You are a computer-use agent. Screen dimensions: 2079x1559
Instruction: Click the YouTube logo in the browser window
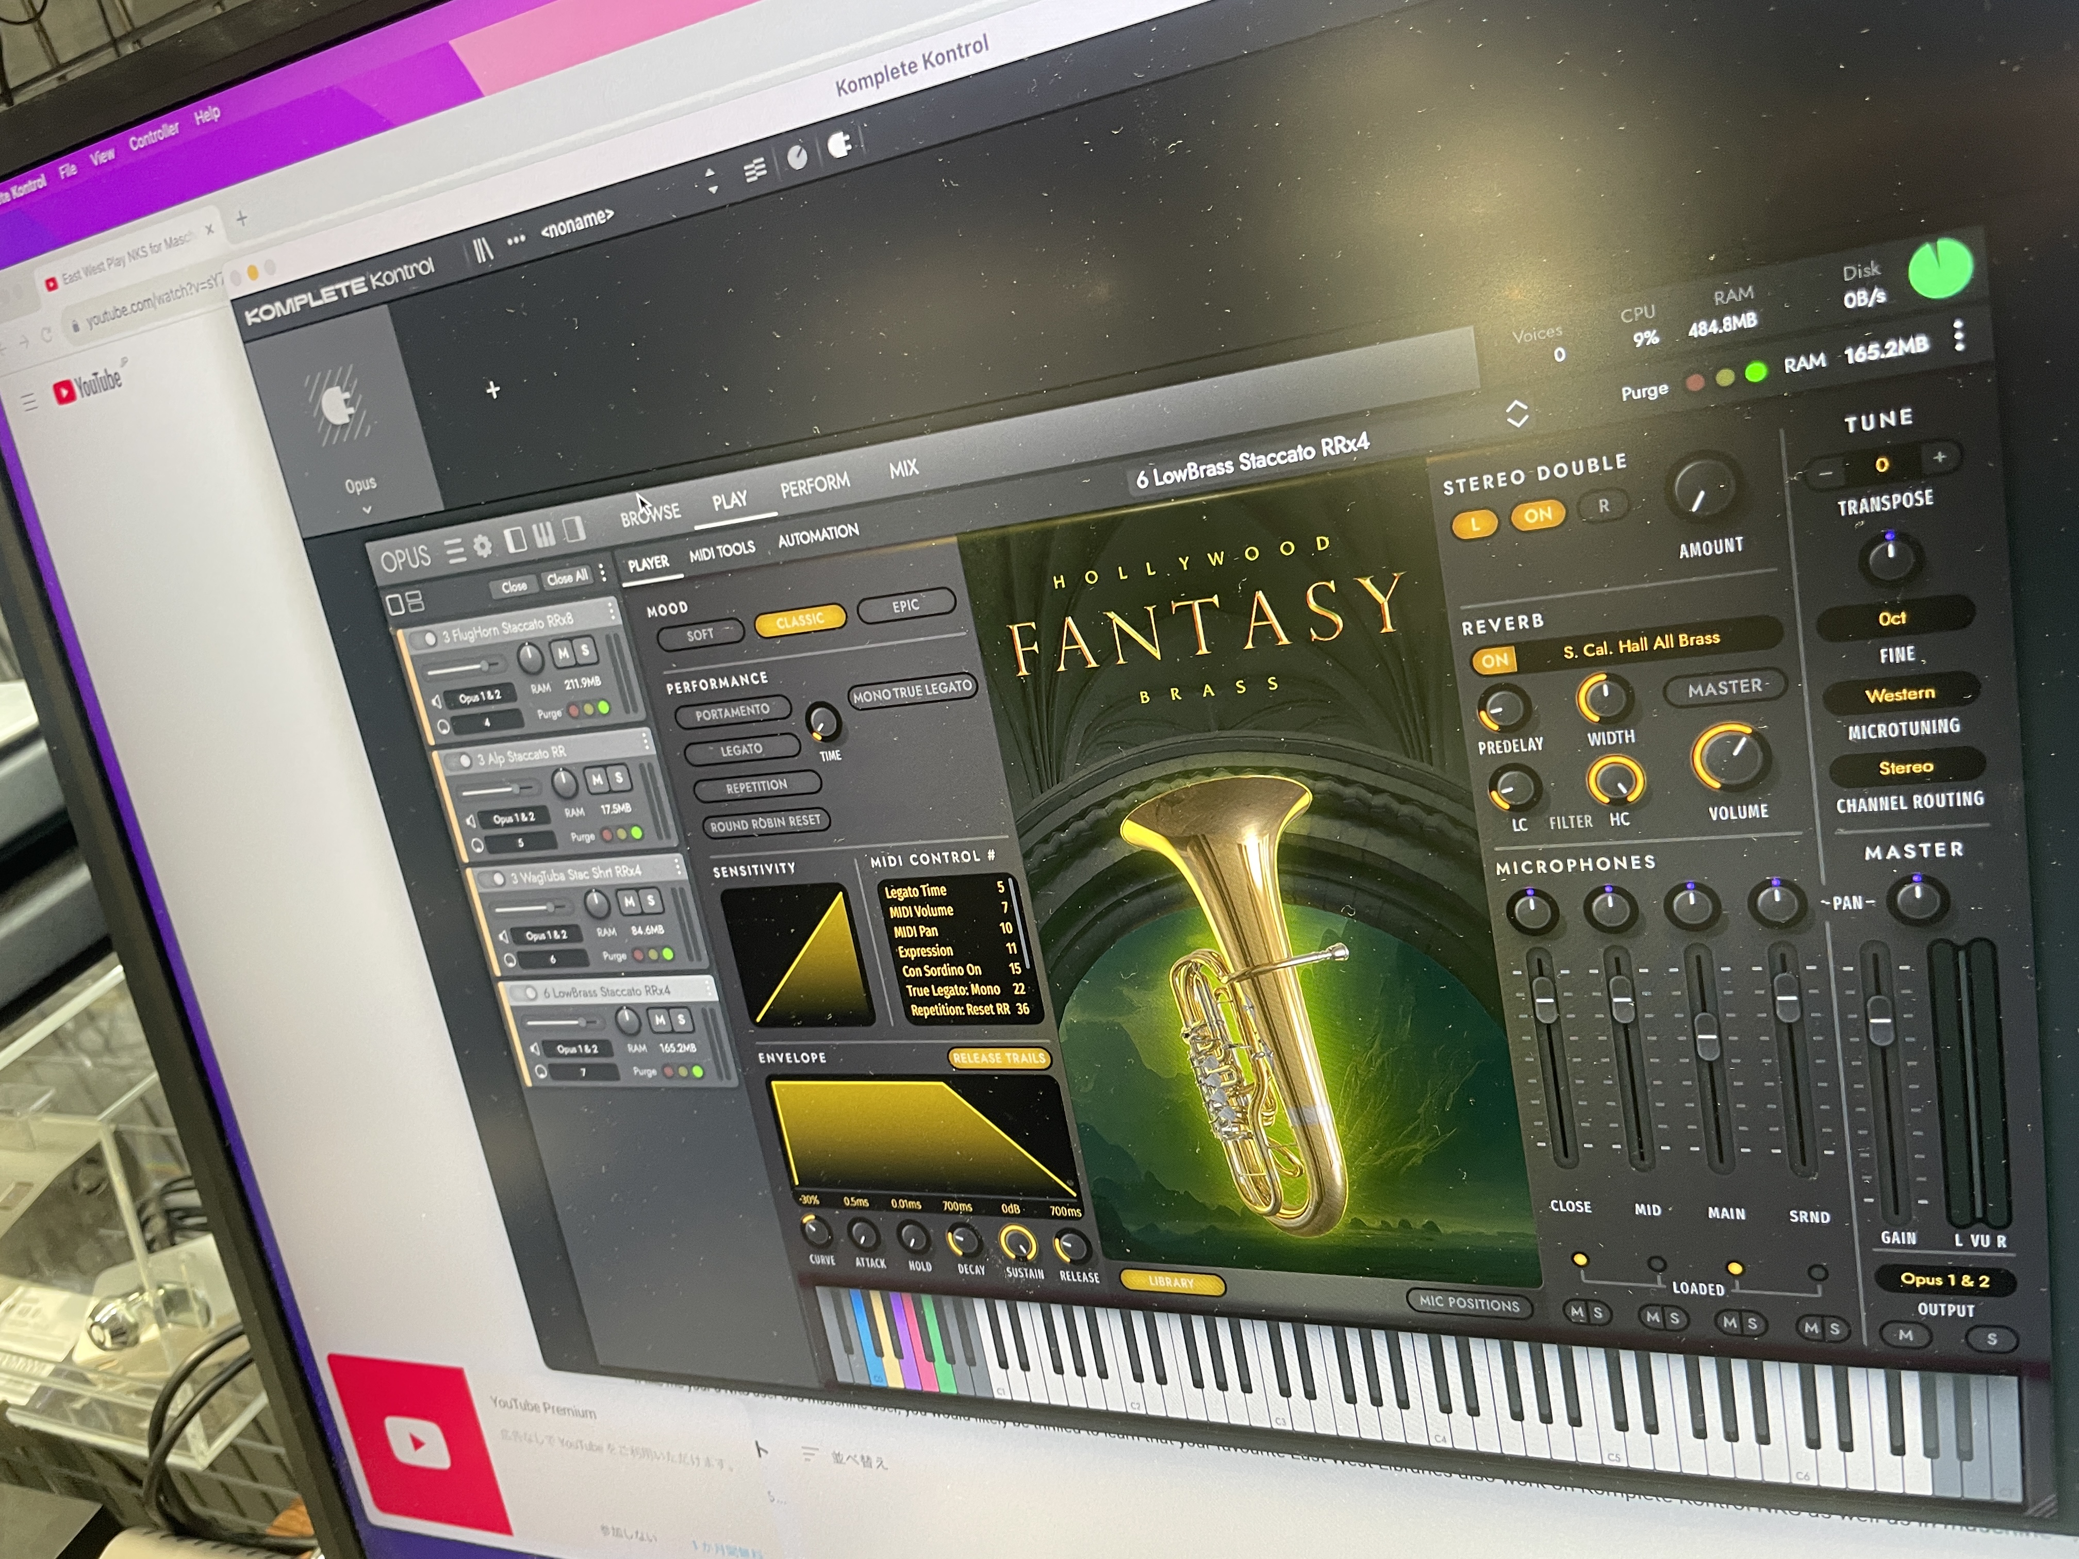[x=88, y=385]
